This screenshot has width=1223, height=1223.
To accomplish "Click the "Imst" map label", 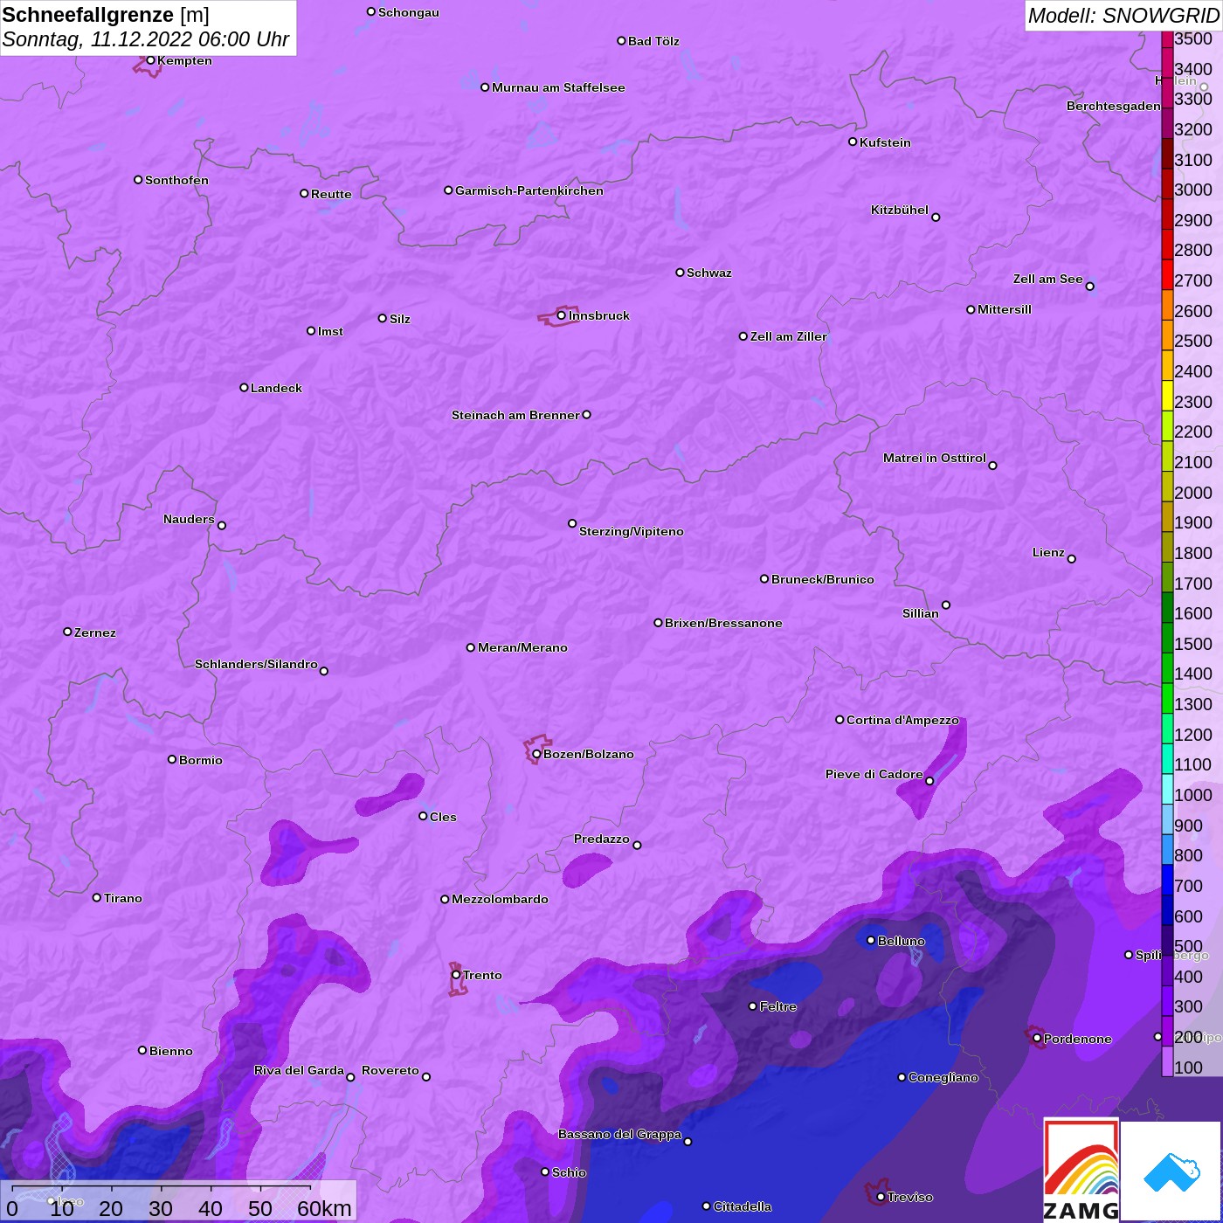I will point(331,331).
